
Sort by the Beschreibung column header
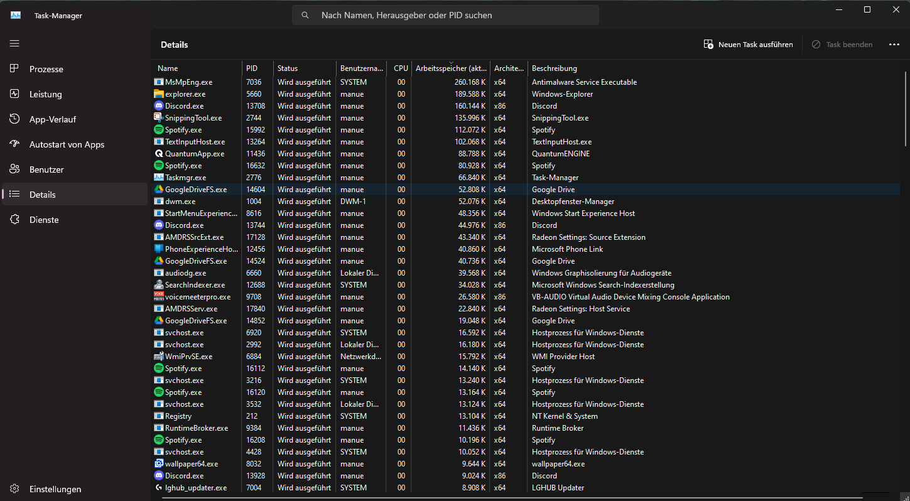[714, 68]
